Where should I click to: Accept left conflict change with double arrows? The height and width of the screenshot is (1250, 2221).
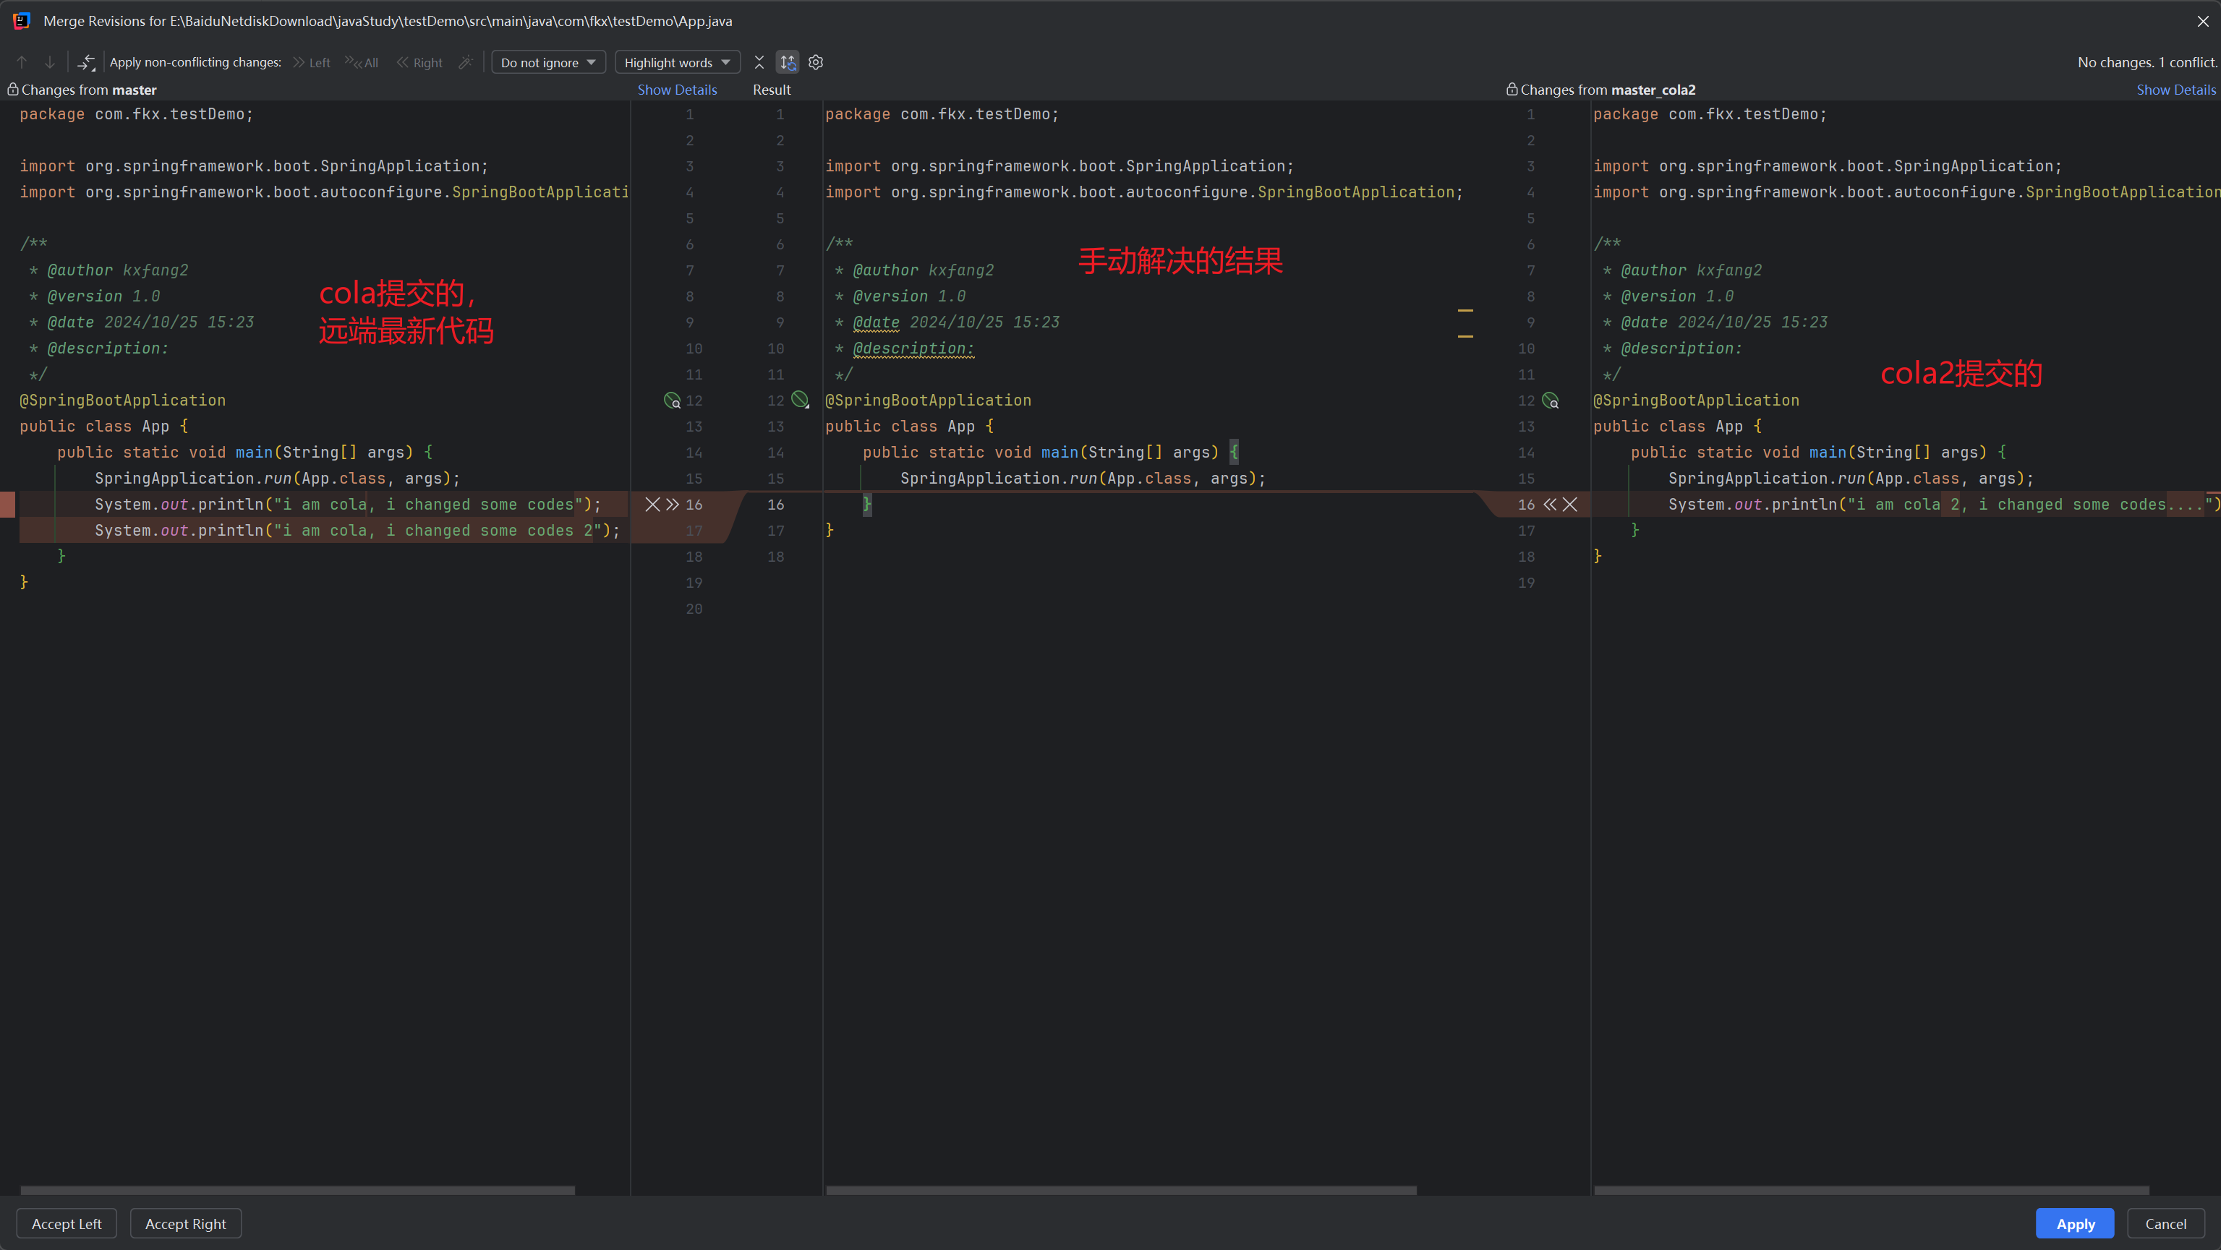[673, 505]
